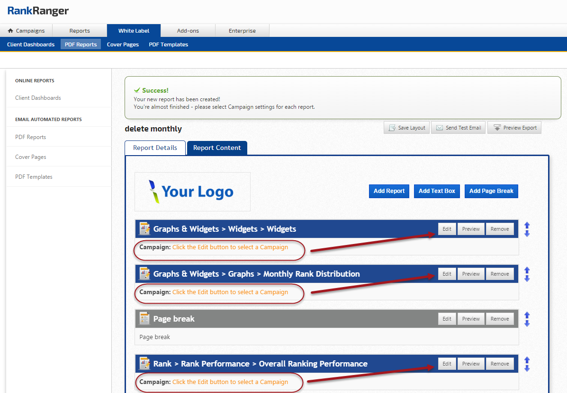
Task: Click the move-up arrow beside Widgets report
Action: click(x=527, y=226)
